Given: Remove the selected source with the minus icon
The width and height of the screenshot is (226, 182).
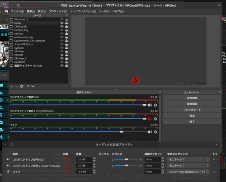Looking at the screenshot, I should (17, 86).
